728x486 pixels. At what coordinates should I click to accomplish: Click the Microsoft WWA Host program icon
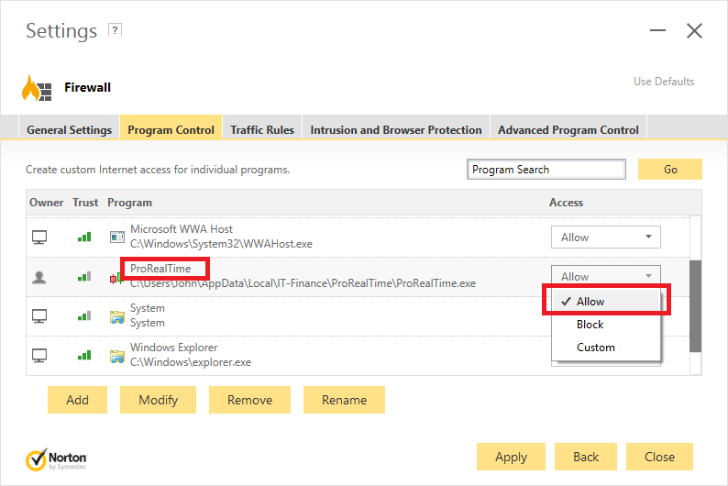(x=116, y=237)
